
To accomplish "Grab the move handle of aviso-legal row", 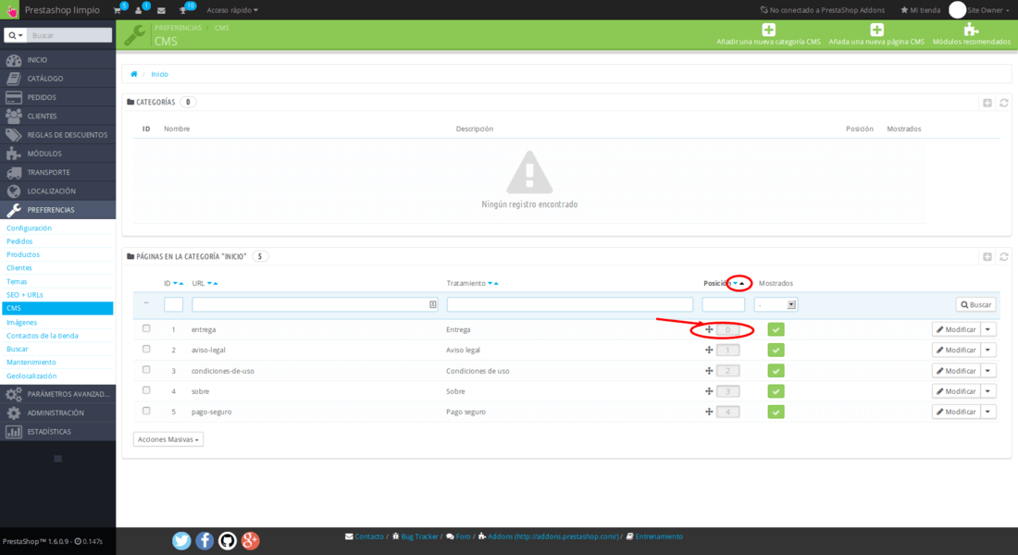I will pyautogui.click(x=709, y=350).
